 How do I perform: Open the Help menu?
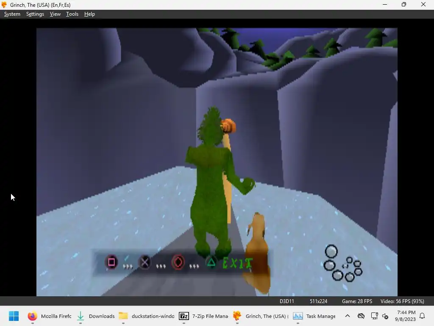[x=89, y=14]
